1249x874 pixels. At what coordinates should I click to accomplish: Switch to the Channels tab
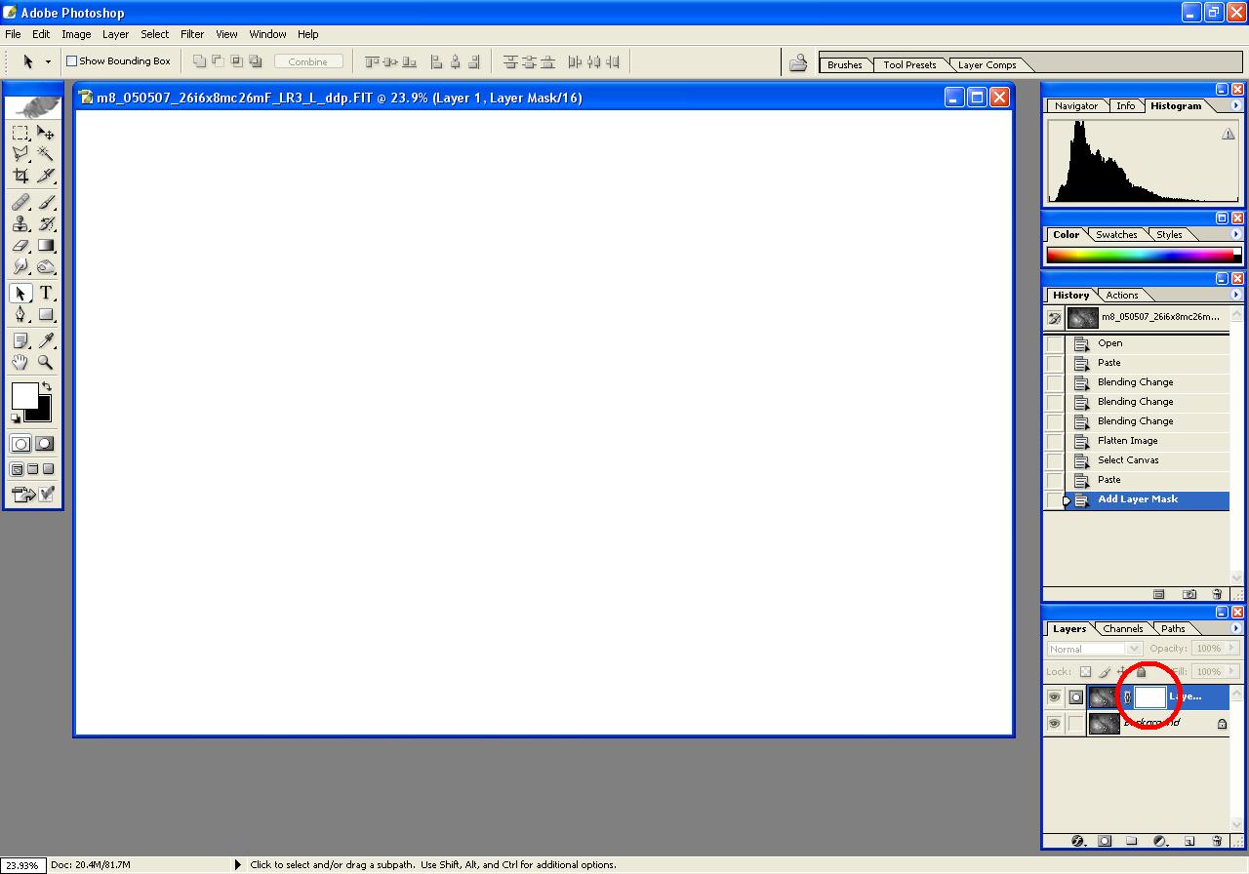pyautogui.click(x=1123, y=628)
